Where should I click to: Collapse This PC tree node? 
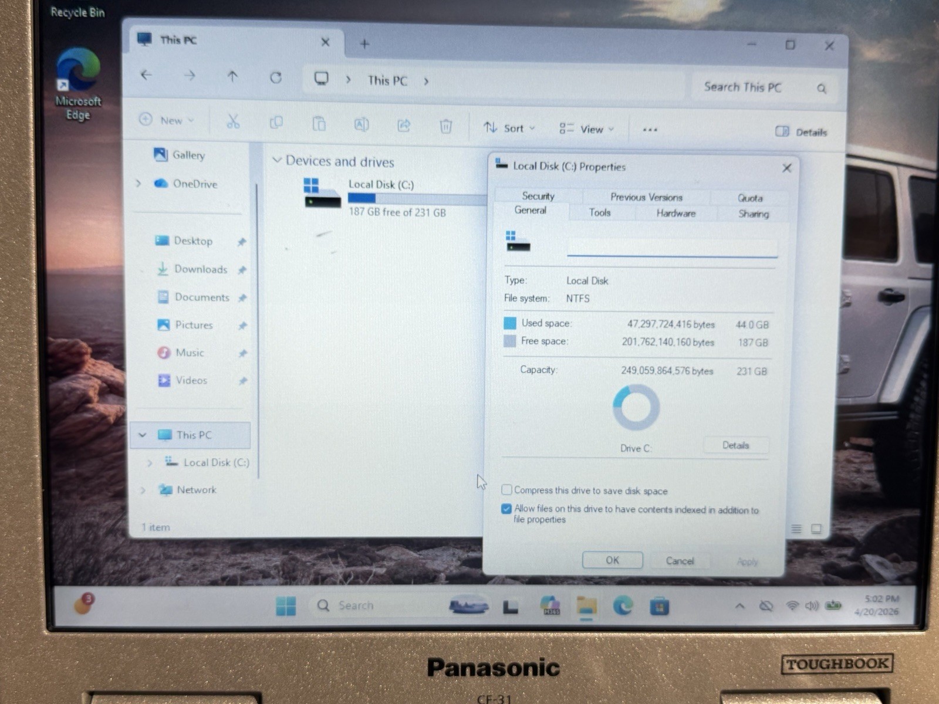coord(142,435)
